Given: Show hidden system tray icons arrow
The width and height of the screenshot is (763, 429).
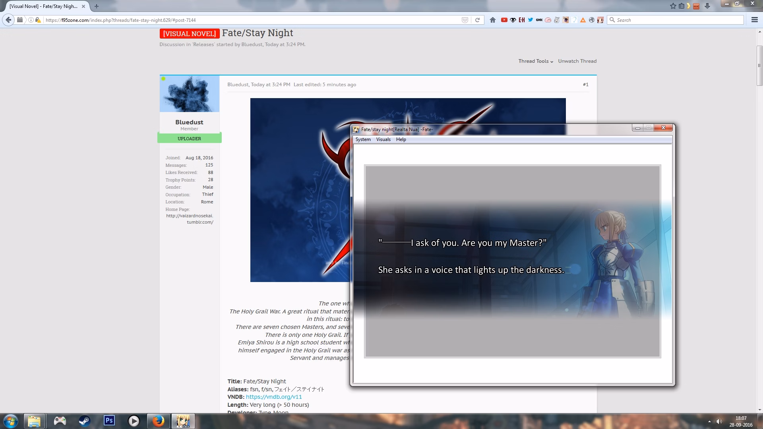Looking at the screenshot, I should tap(709, 421).
